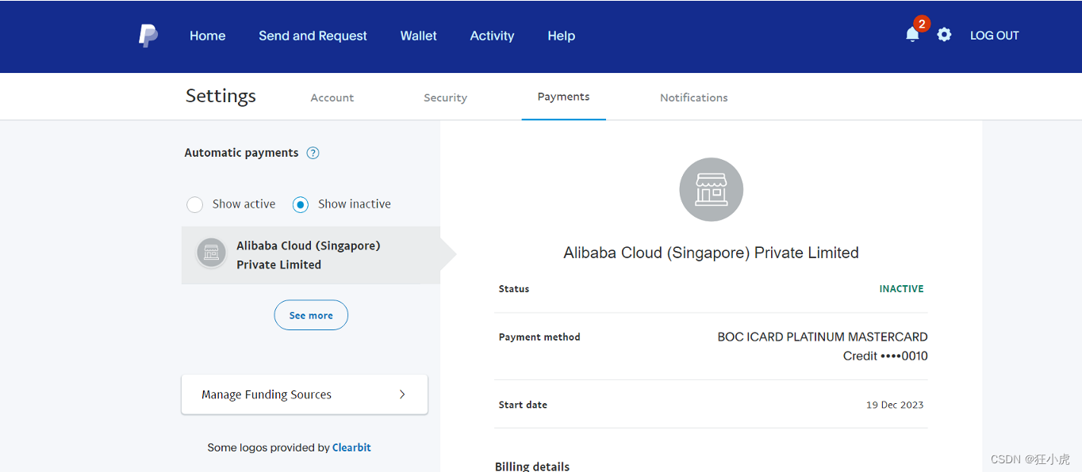This screenshot has height=472, width=1082.
Task: Click the 19 Dec 2023 start date
Action: click(x=895, y=405)
